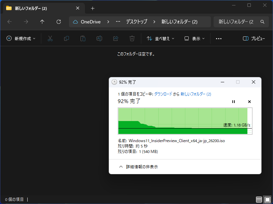The width and height of the screenshot is (273, 204).
Task: Click the Paste icon in the toolbar
Action: [83, 38]
